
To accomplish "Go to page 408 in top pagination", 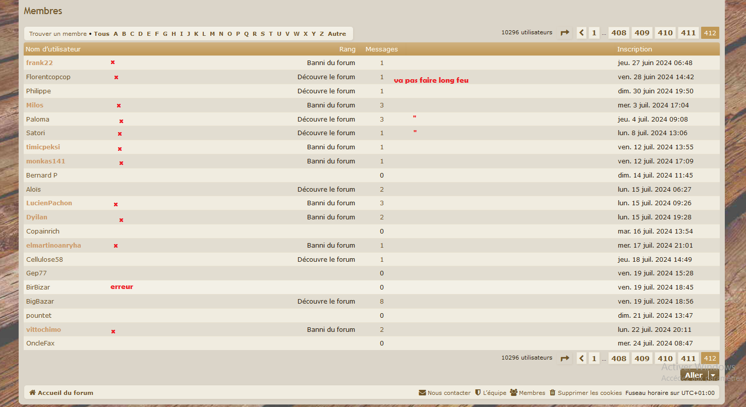I will click(619, 33).
